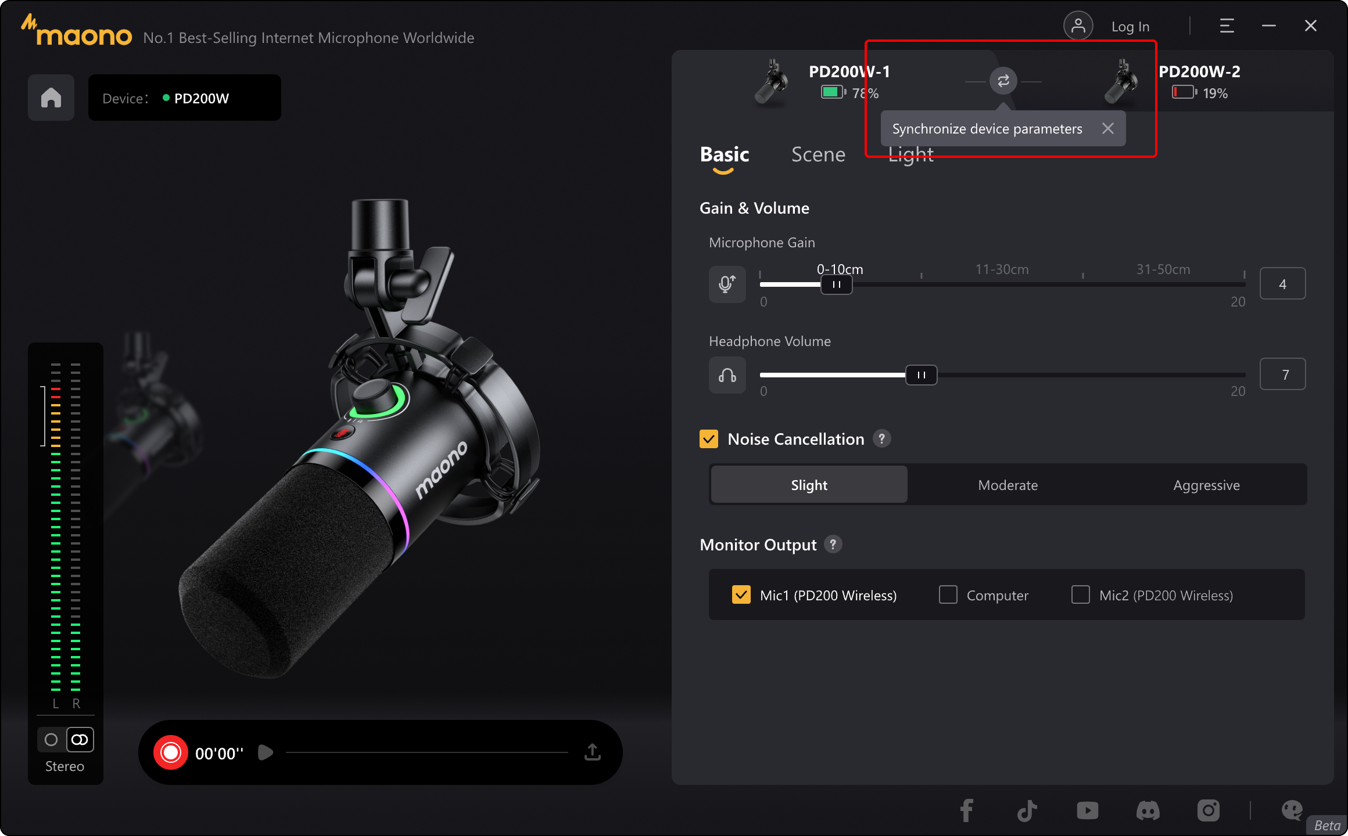
Task: Switch to the Scene tab
Action: coord(818,154)
